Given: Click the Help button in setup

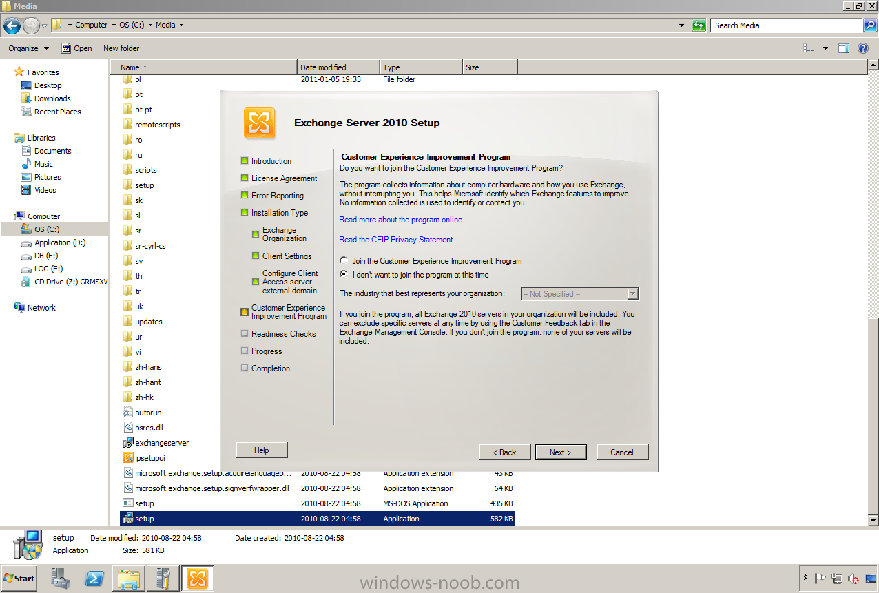Looking at the screenshot, I should [x=262, y=450].
